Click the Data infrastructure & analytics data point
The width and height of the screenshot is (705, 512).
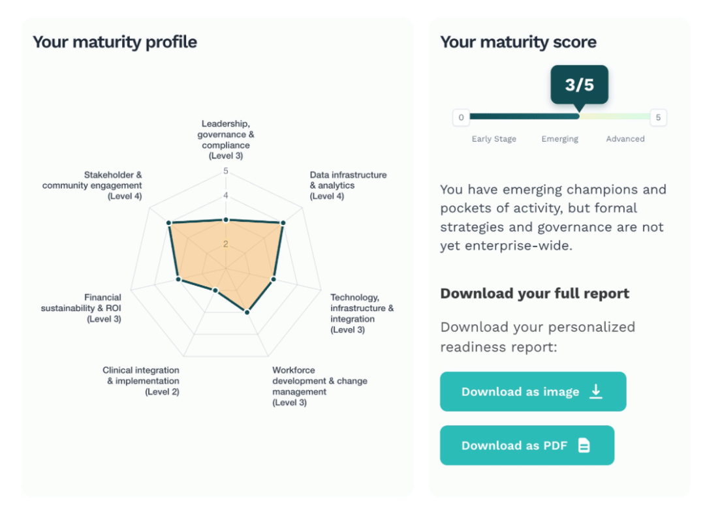click(283, 223)
